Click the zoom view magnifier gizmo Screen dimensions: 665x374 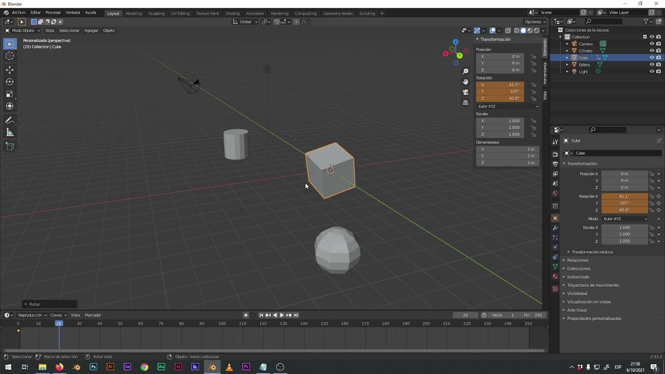465,71
